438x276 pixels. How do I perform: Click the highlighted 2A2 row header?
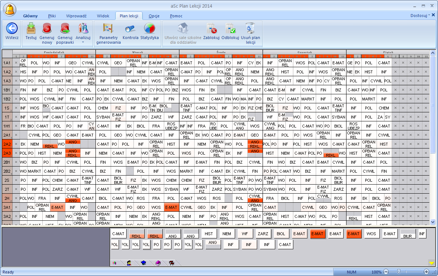(8, 144)
